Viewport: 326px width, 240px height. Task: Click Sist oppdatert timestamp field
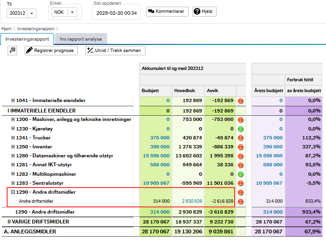[117, 13]
